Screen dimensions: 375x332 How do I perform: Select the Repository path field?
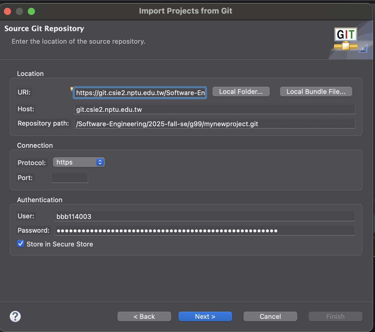214,124
